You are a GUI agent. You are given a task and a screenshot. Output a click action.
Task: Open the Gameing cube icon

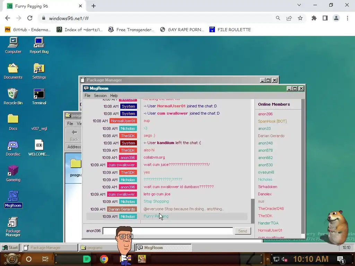[13, 174]
